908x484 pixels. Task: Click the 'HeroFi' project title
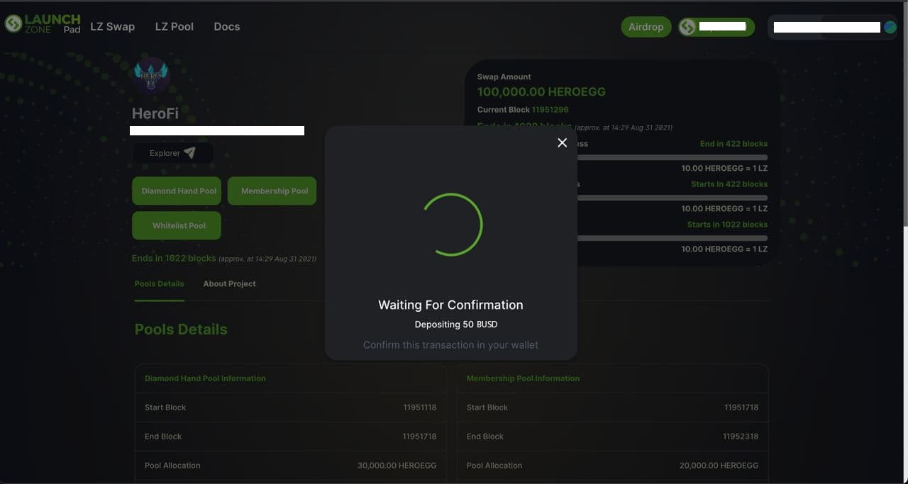(155, 113)
